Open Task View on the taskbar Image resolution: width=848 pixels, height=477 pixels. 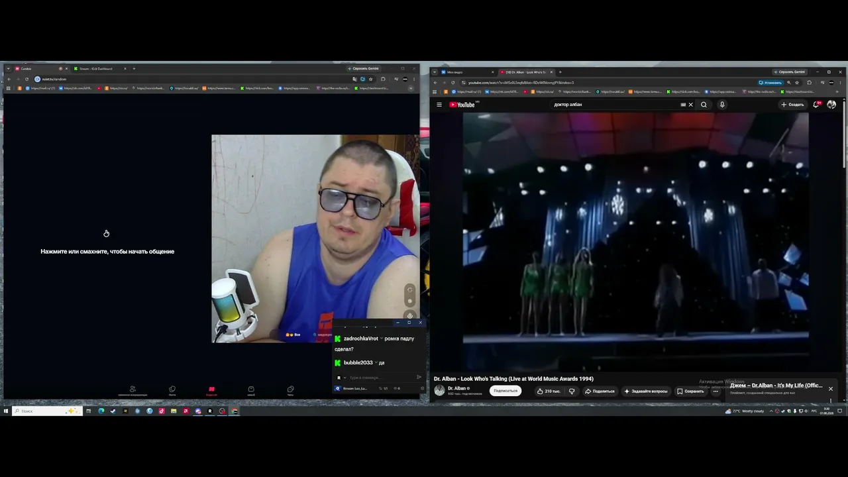pyautogui.click(x=89, y=411)
